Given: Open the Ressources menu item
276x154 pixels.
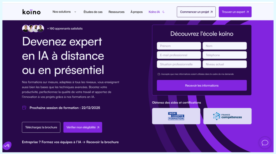Looking at the screenshot, I should coord(116,12).
